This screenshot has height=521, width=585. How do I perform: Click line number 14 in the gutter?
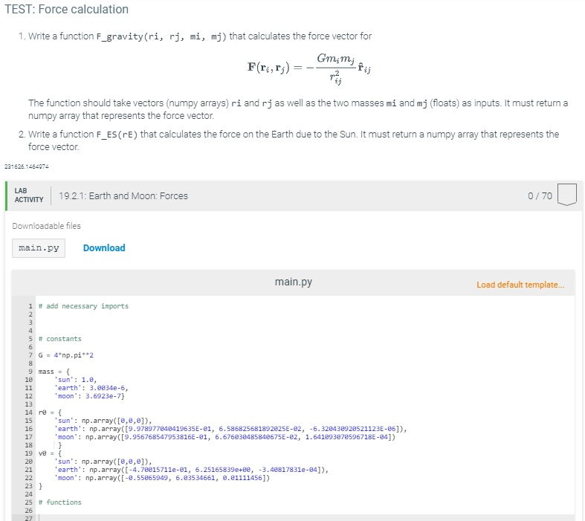(29, 412)
